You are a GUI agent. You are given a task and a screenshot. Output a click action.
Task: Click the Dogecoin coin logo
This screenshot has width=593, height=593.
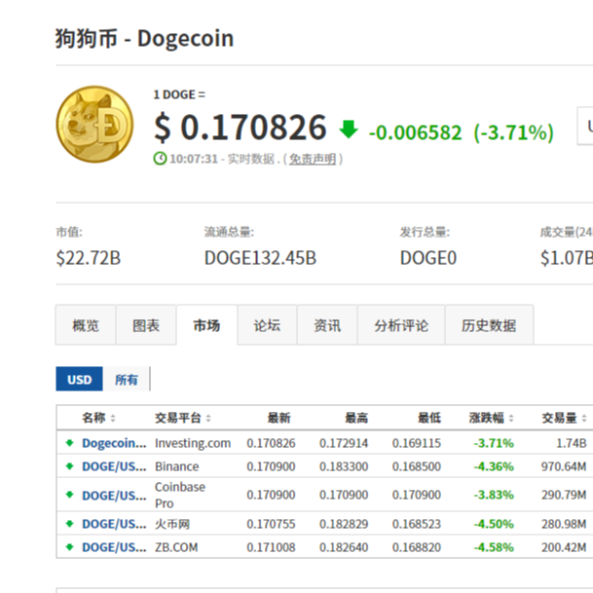click(94, 124)
